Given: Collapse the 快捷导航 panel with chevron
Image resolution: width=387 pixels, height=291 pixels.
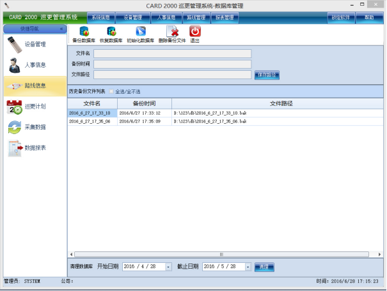Looking at the screenshot, I should (61, 29).
